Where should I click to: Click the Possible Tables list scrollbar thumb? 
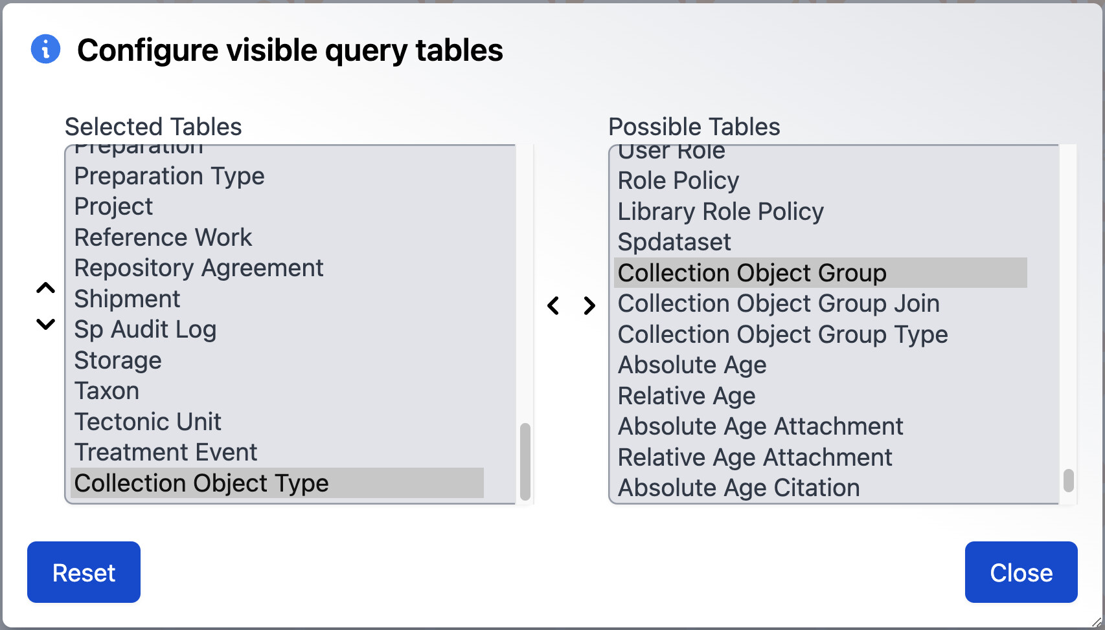[1069, 481]
